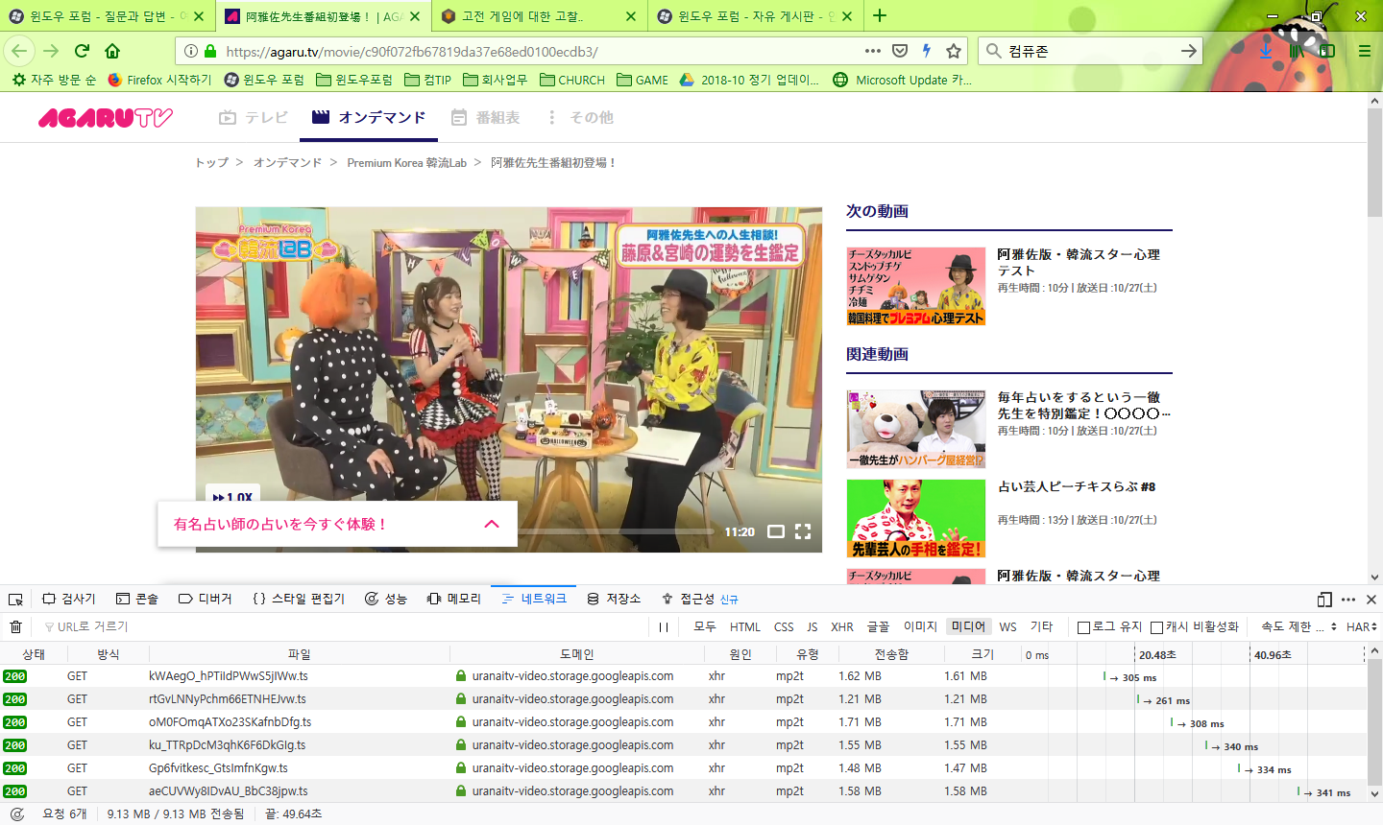Open the 番組表 navigation link
The width and height of the screenshot is (1383, 825).
tap(486, 117)
